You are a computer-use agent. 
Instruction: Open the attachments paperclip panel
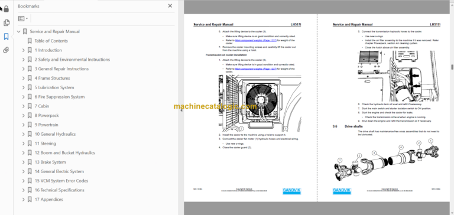7,50
